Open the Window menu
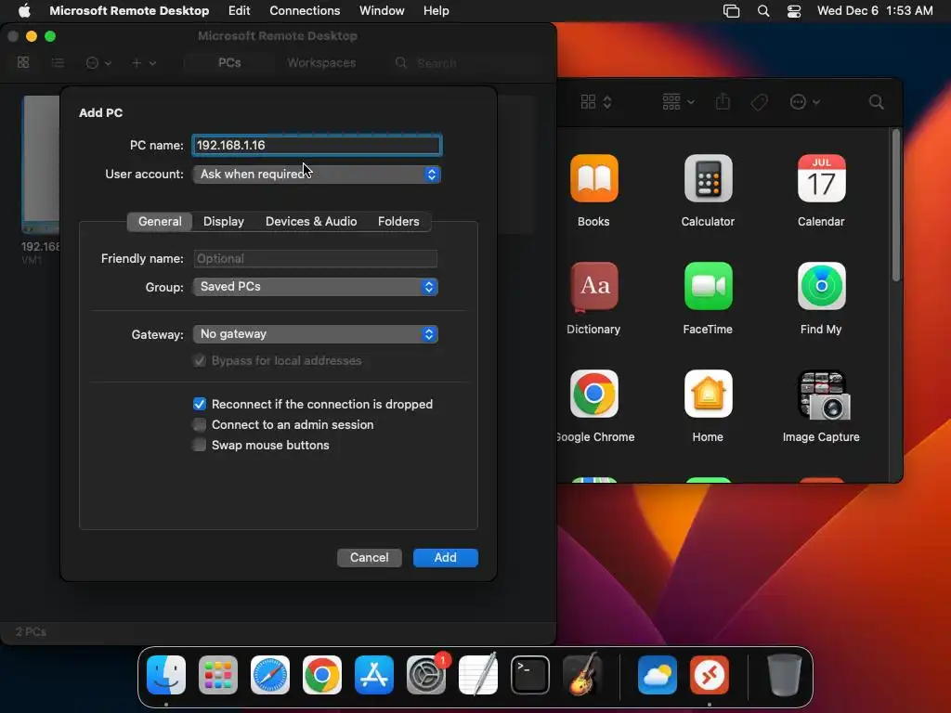 [382, 10]
